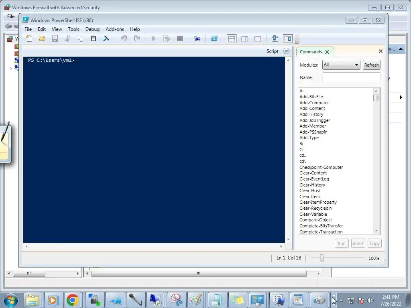Toggle the Show Command Add-on icon

(288, 39)
